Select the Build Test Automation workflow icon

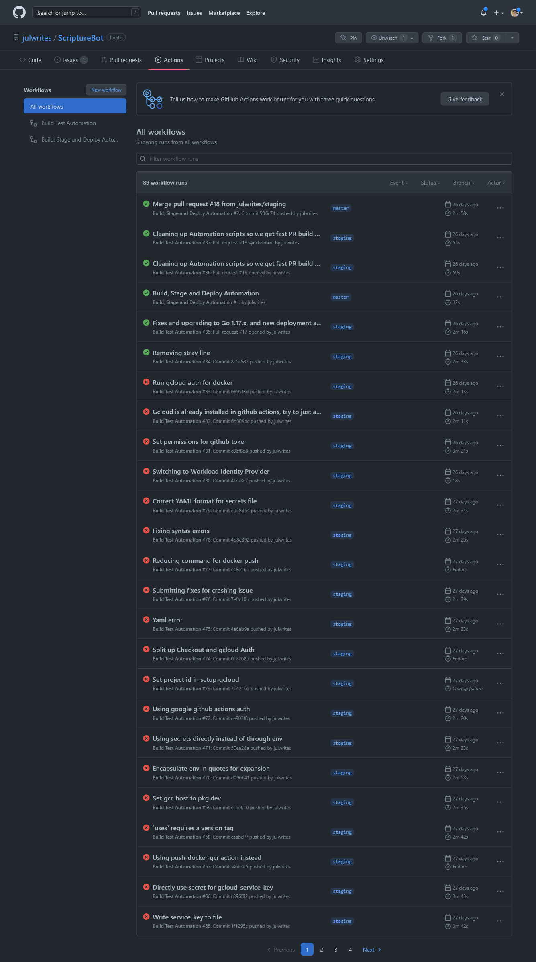click(33, 123)
